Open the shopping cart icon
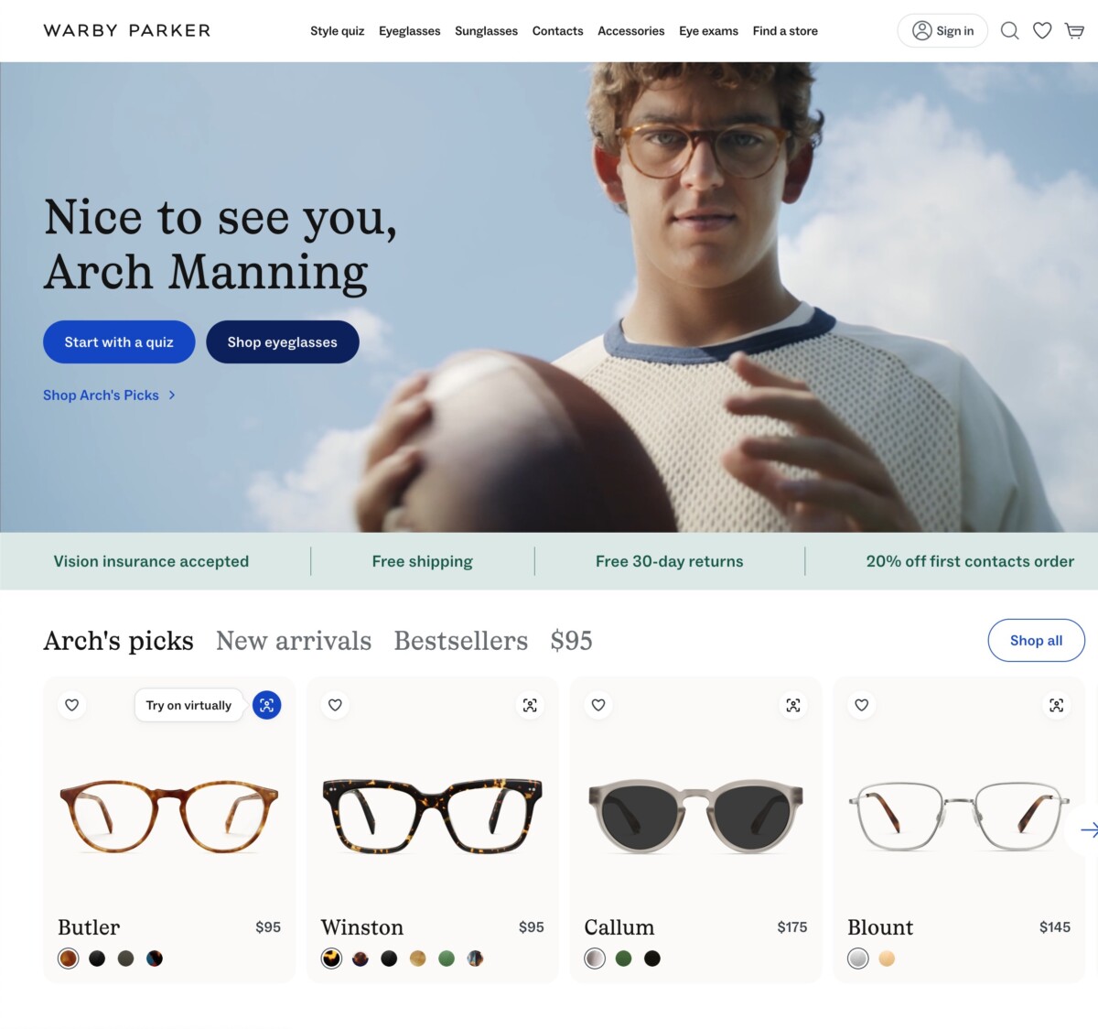 coord(1075,30)
